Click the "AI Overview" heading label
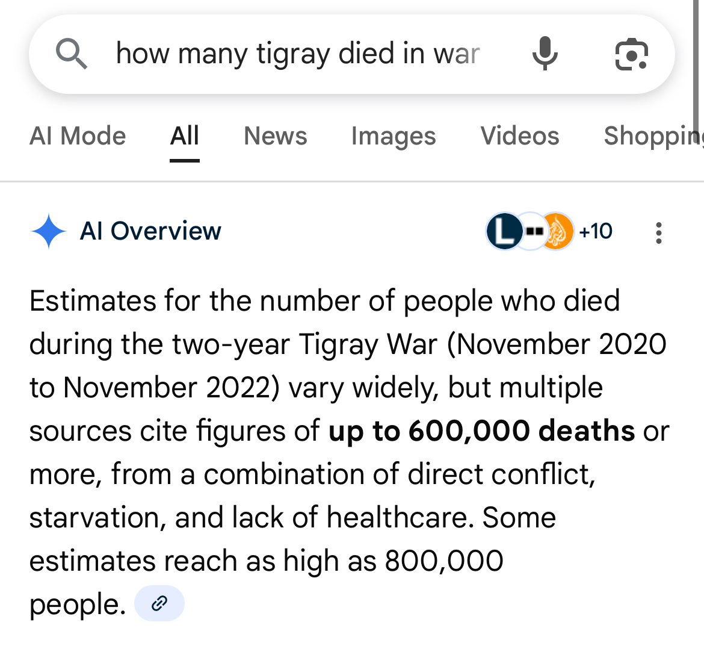This screenshot has height=646, width=704. click(x=150, y=231)
